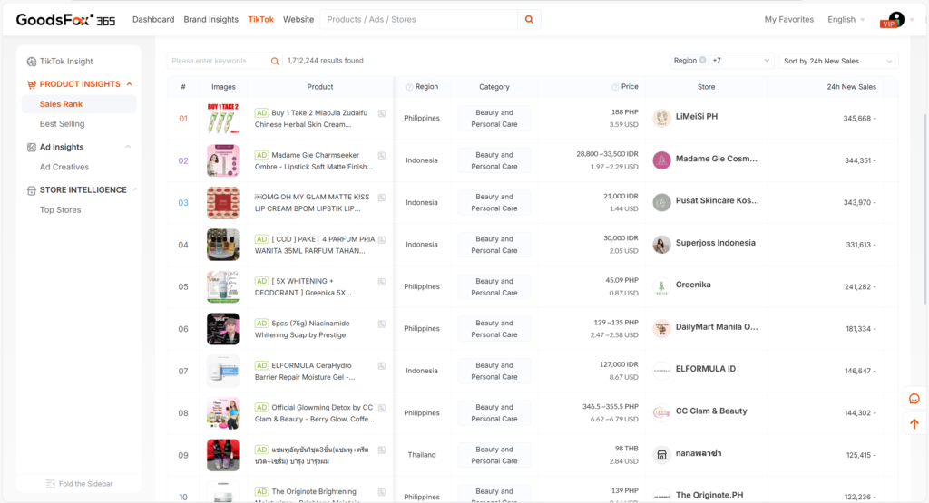The image size is (929, 503).
Task: Remove the Region filter tag
Action: [703, 61]
